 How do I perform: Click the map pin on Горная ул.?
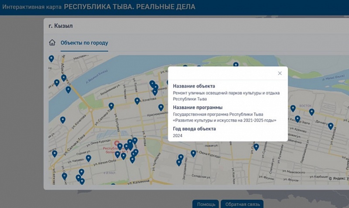coord(89,158)
